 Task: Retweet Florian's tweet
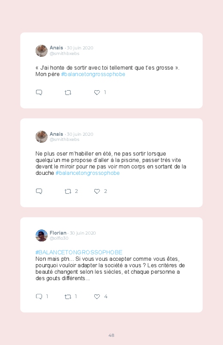click(x=68, y=297)
